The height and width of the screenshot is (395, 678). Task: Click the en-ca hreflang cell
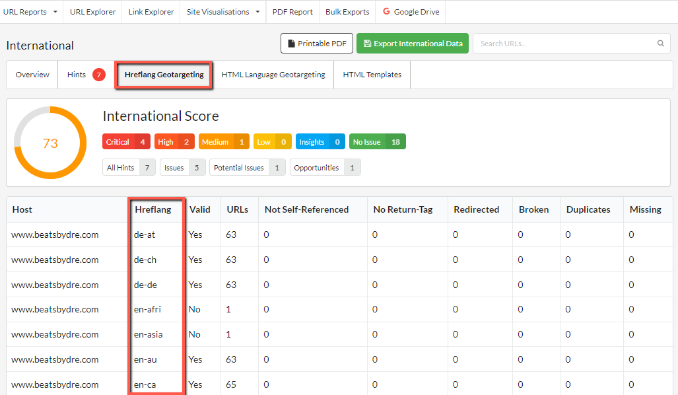pyautogui.click(x=145, y=384)
